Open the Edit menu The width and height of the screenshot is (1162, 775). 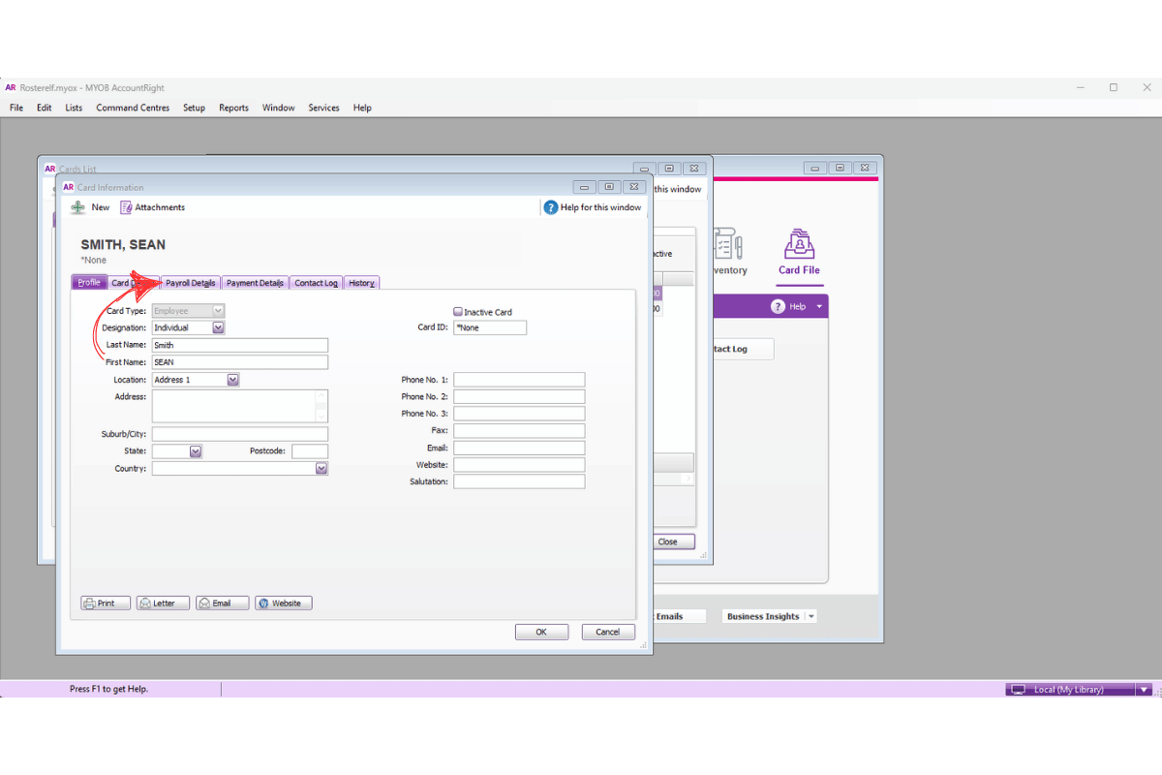pos(44,108)
